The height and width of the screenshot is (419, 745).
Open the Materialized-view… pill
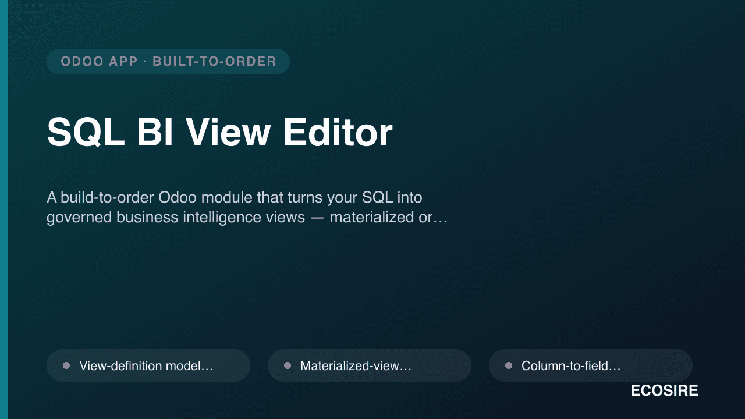coord(370,365)
